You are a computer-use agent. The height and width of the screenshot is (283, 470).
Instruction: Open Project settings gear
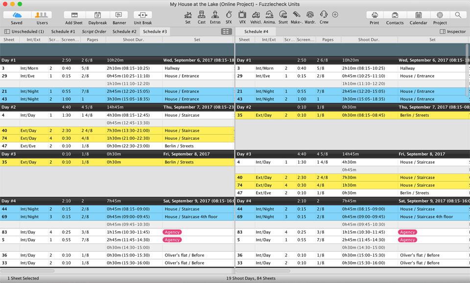[440, 15]
